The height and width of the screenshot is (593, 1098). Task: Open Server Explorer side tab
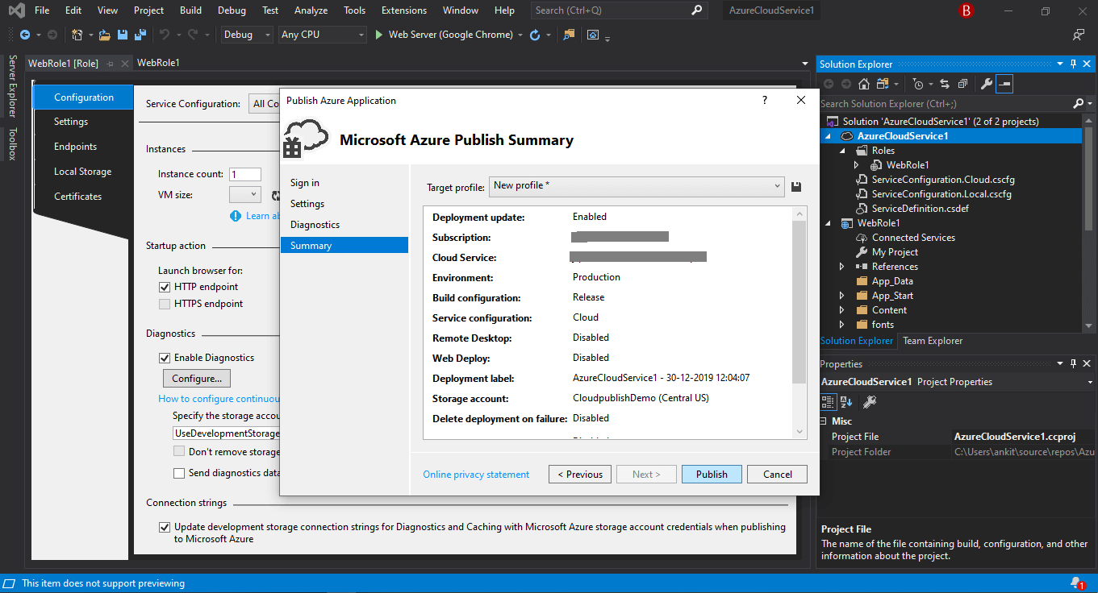click(12, 86)
